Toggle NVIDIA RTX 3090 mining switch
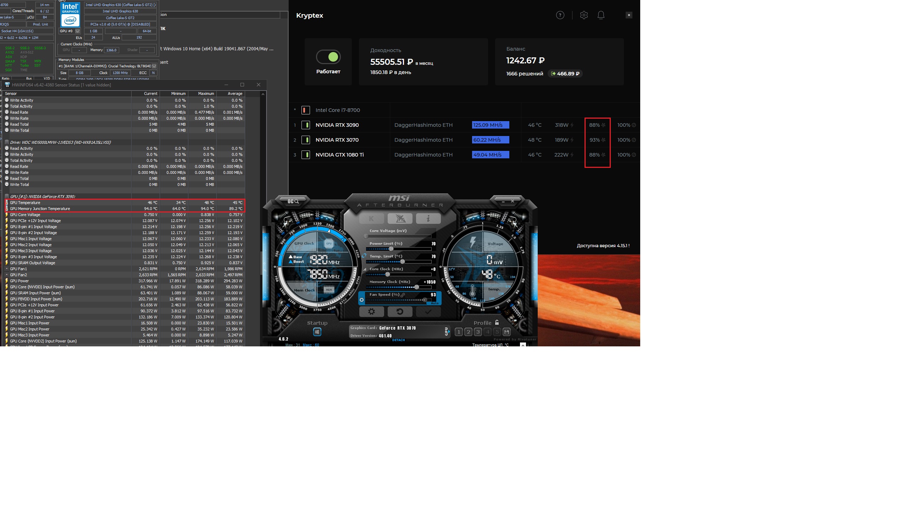Image resolution: width=908 pixels, height=510 pixels. (305, 125)
